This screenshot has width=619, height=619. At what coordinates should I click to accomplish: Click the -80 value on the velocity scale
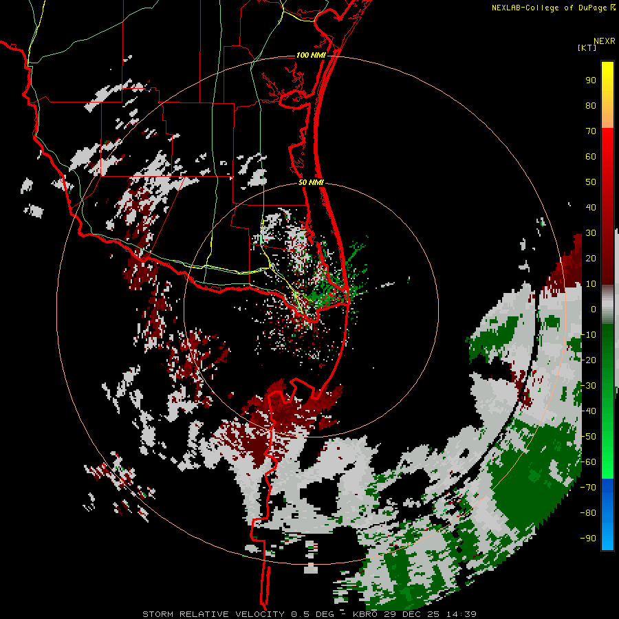(x=588, y=513)
